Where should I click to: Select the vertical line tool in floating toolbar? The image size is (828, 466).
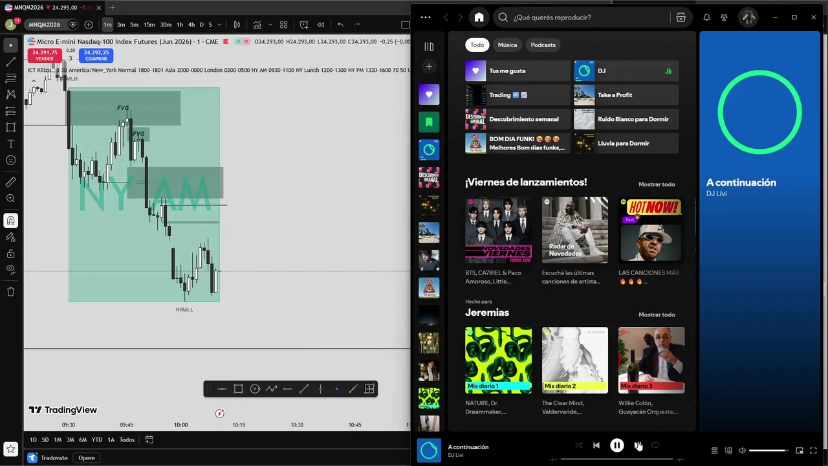point(320,389)
